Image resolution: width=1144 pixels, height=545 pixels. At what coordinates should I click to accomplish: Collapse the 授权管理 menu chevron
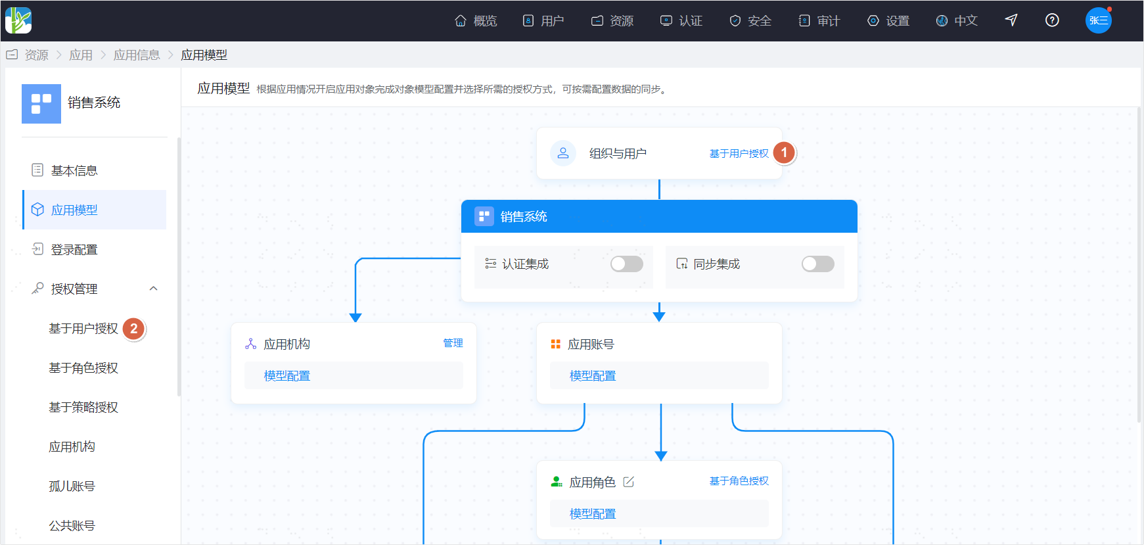pyautogui.click(x=154, y=289)
